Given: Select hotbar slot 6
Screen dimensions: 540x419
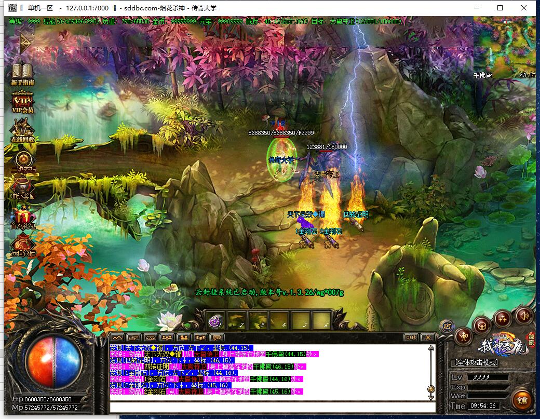Looking at the screenshot, I should 321,322.
